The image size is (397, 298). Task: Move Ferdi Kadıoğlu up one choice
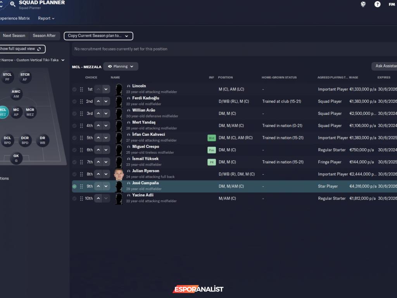click(98, 101)
